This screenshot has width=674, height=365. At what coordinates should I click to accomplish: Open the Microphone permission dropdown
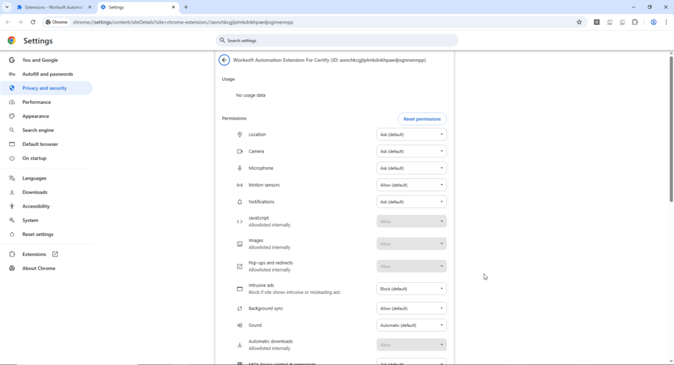pyautogui.click(x=411, y=168)
